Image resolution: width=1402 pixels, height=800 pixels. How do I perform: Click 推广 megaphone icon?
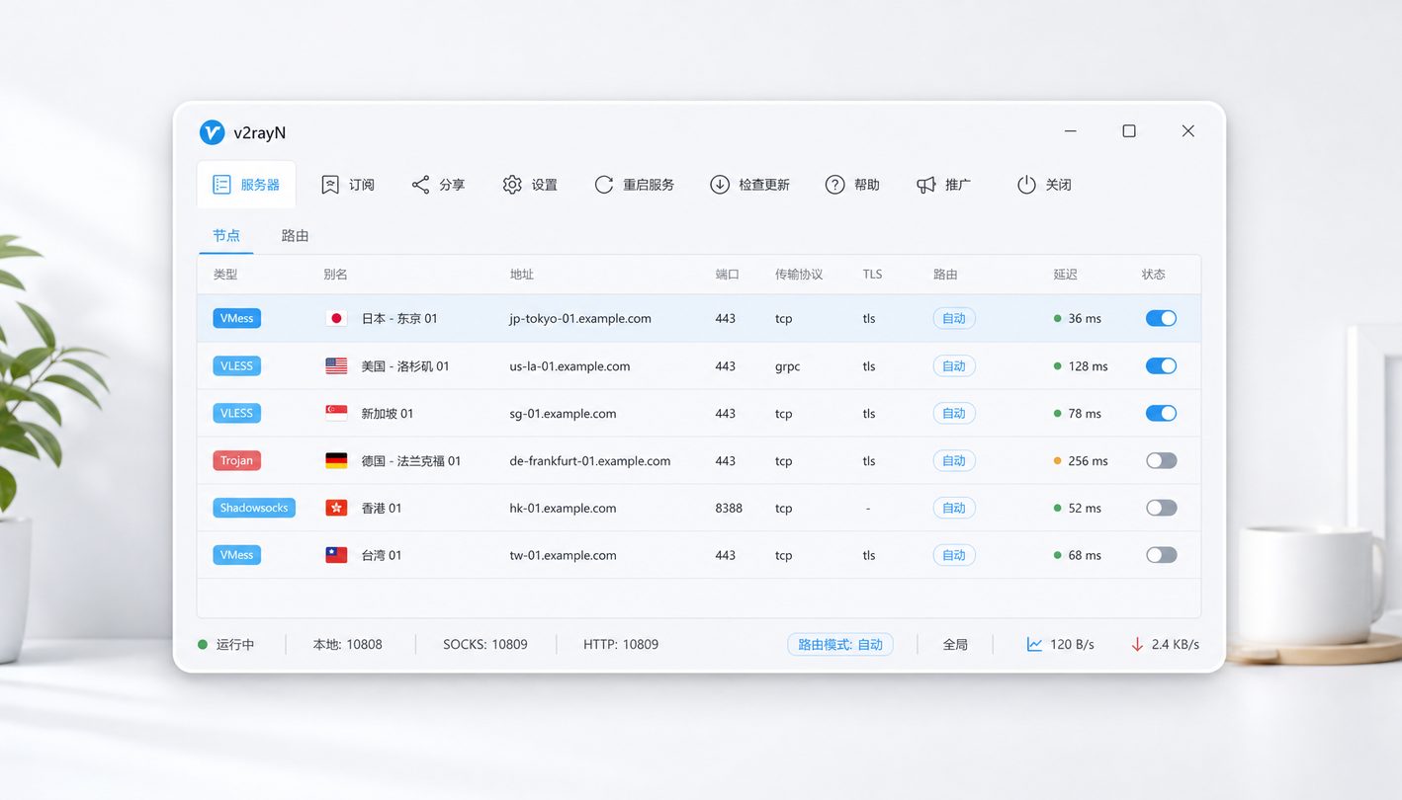point(925,185)
